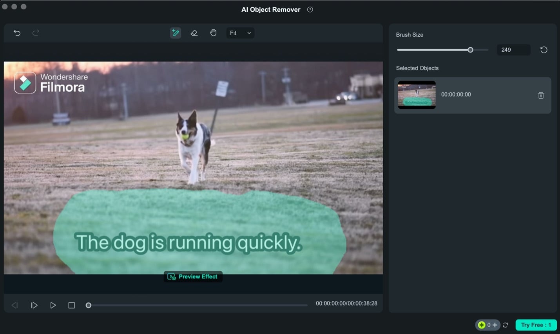Adjust the Brush Size slider handle
The width and height of the screenshot is (560, 334).
click(470, 50)
